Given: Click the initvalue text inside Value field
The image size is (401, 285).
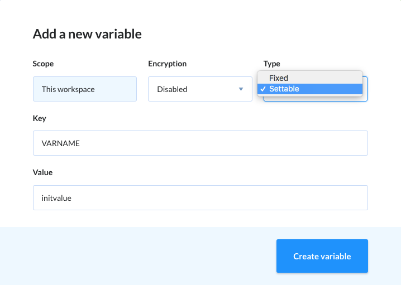Looking at the screenshot, I should click(x=56, y=198).
